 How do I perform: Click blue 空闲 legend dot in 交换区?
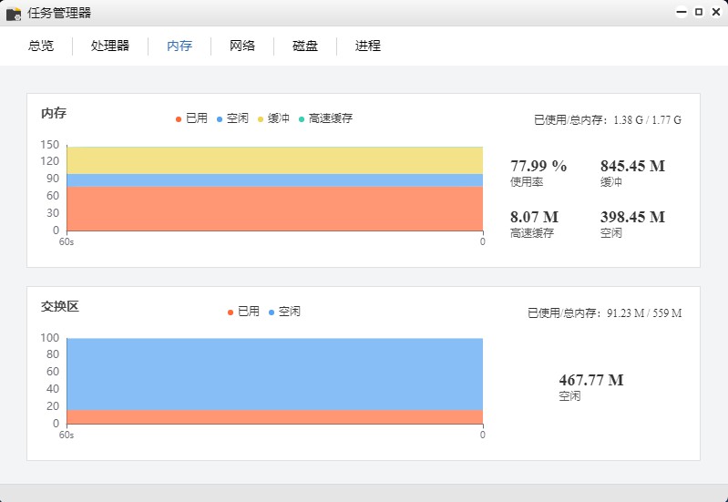pyautogui.click(x=272, y=312)
